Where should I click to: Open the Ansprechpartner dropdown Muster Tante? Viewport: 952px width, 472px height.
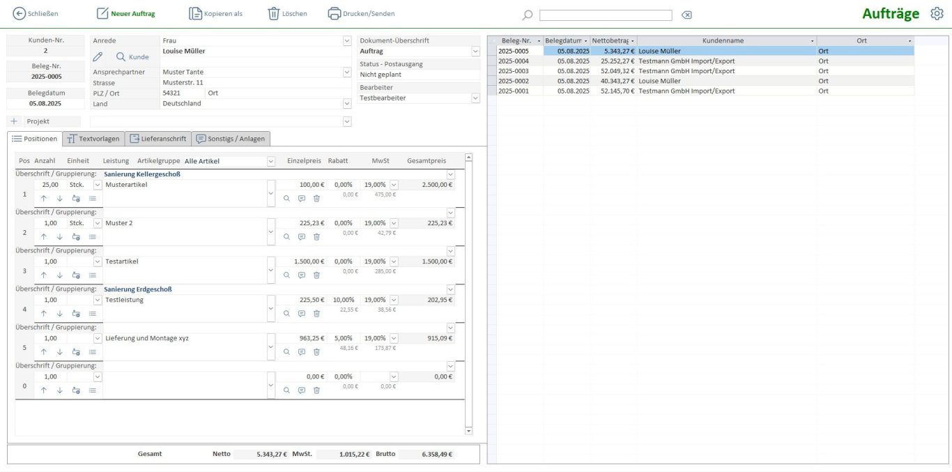pyautogui.click(x=347, y=72)
